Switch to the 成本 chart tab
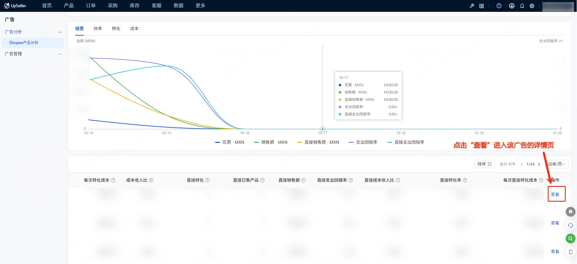 point(134,29)
